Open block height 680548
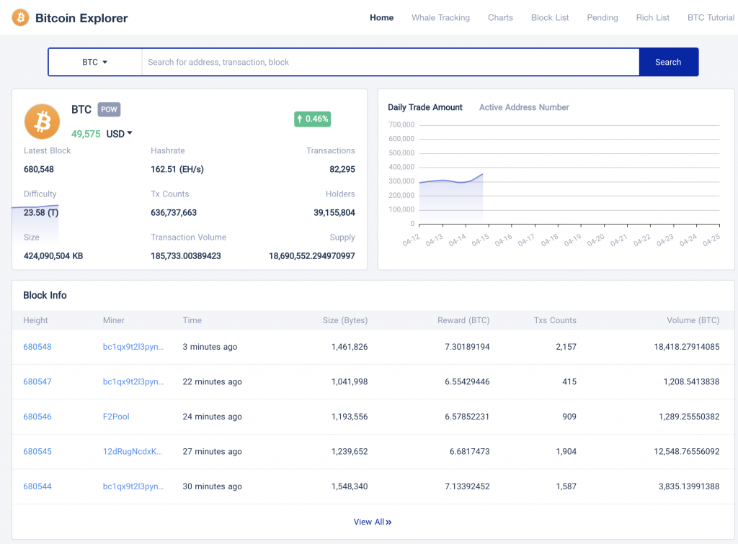 pos(37,347)
